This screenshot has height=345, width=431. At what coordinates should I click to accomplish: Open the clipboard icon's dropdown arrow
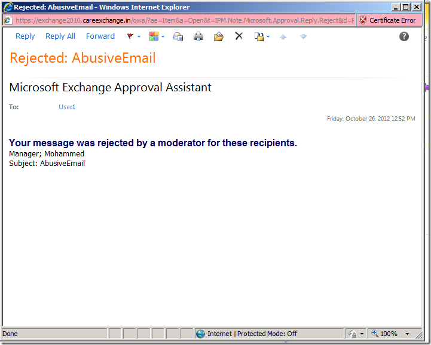(x=268, y=36)
